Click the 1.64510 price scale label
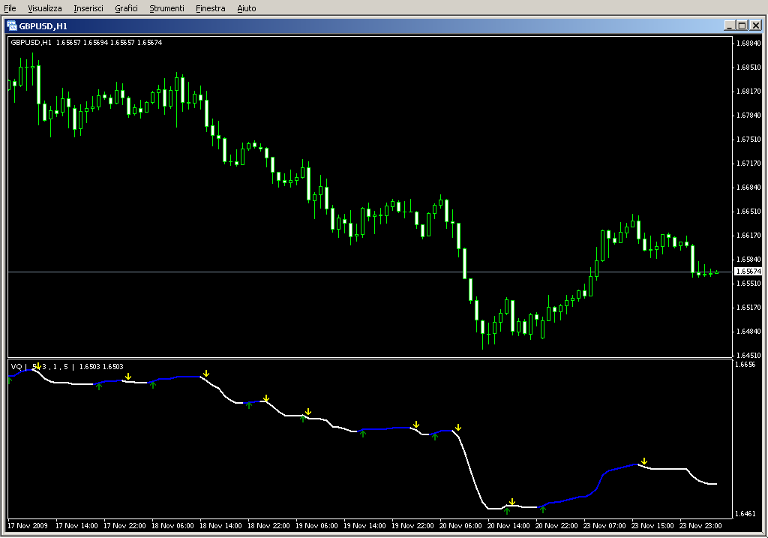This screenshot has width=768, height=538. [x=748, y=355]
